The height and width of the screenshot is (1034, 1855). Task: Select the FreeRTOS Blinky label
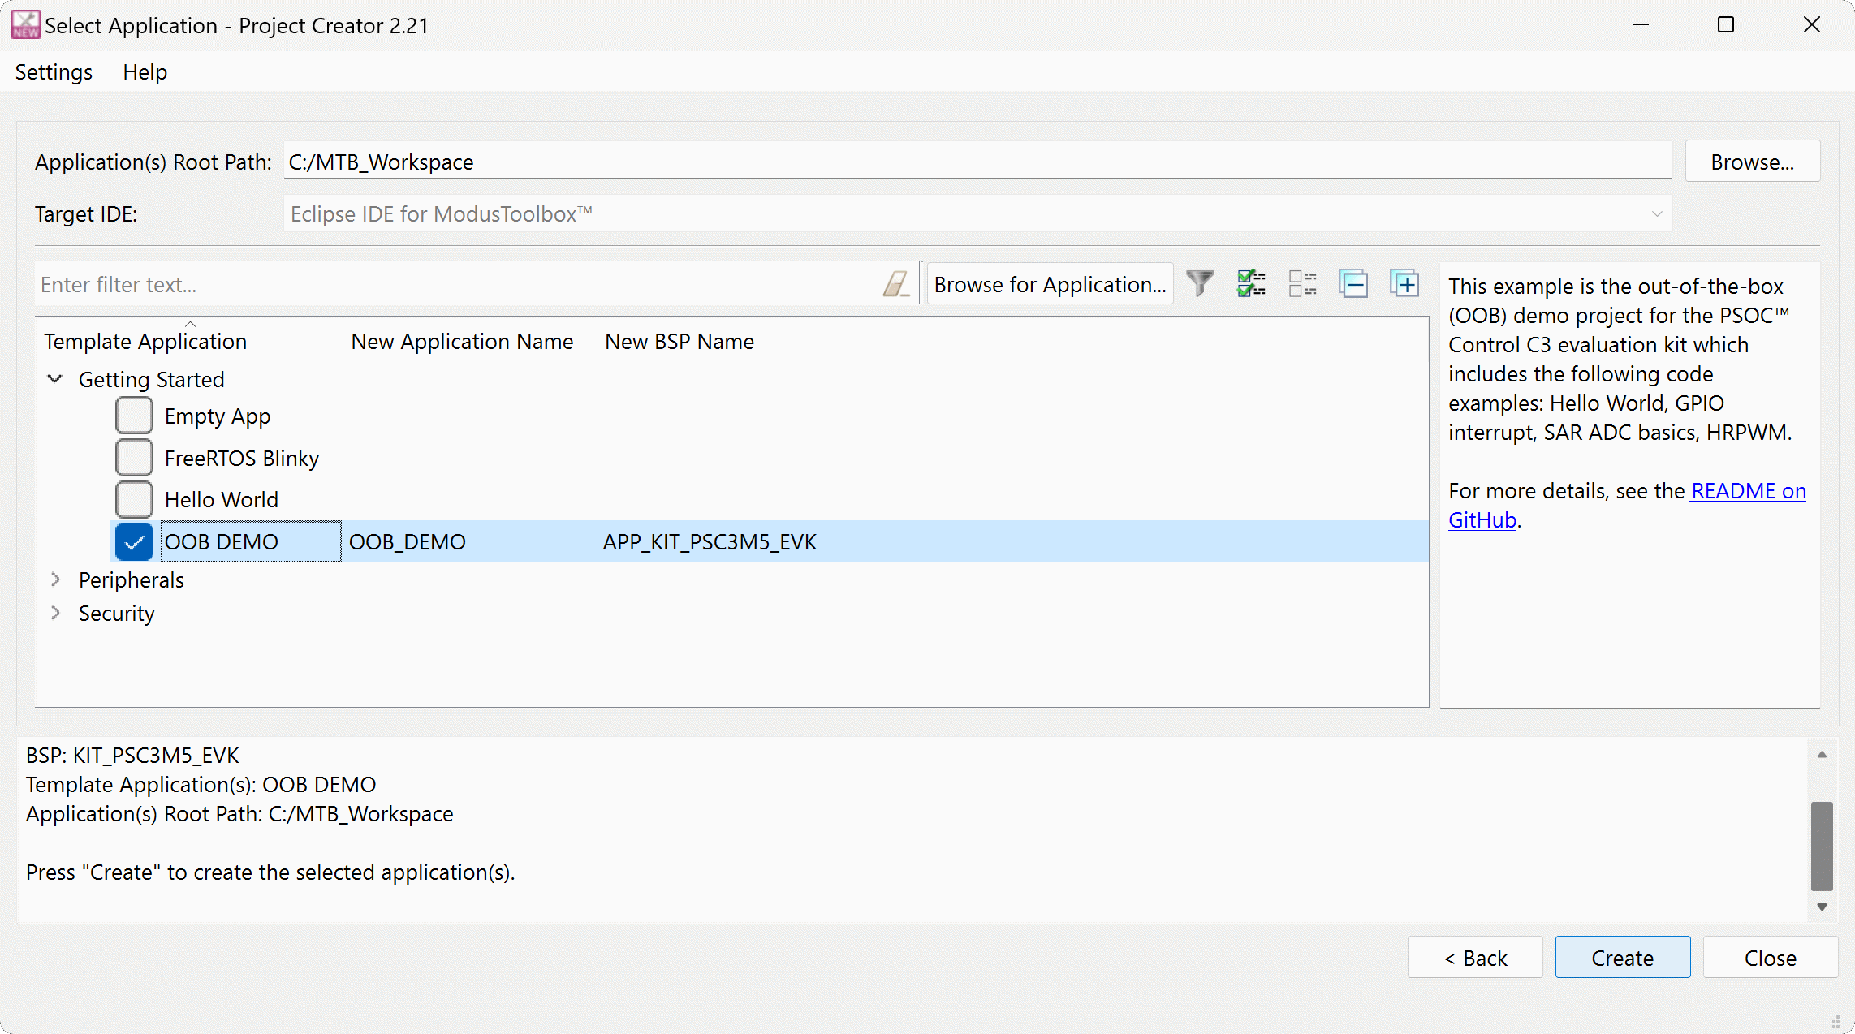(241, 459)
